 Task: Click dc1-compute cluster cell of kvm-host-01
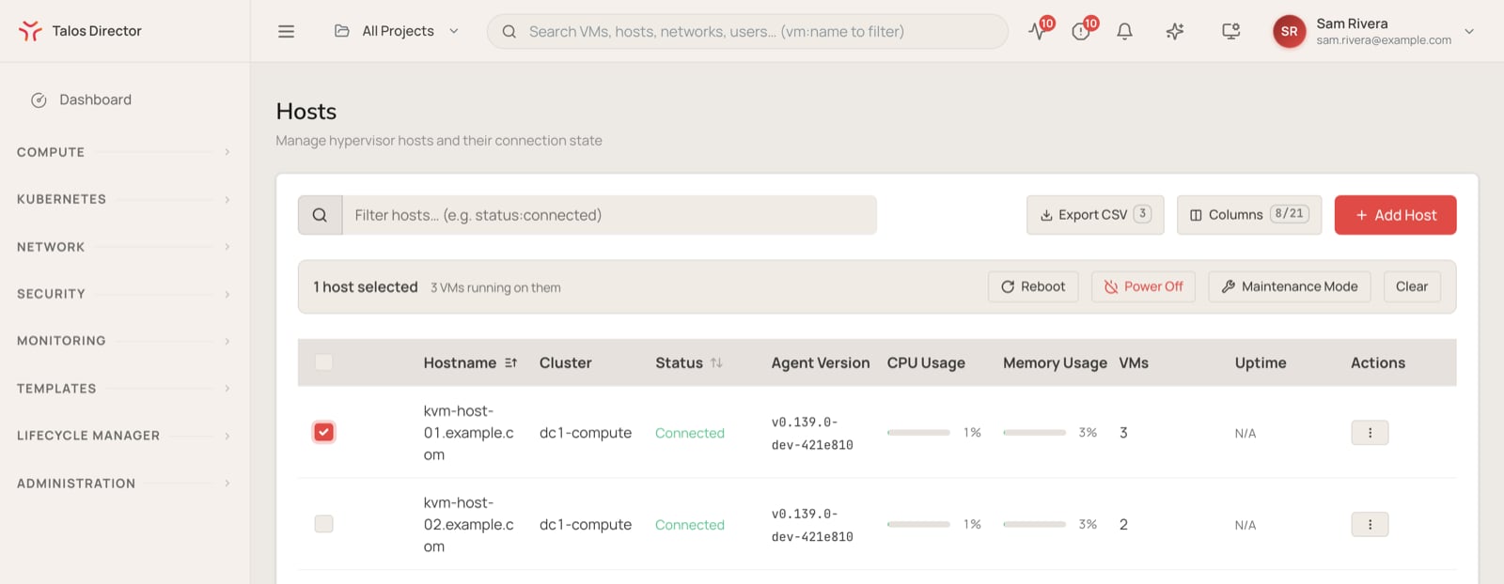click(x=586, y=433)
